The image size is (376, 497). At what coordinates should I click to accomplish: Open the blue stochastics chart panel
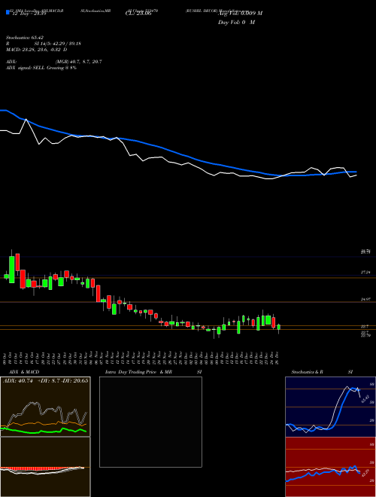tap(330, 407)
